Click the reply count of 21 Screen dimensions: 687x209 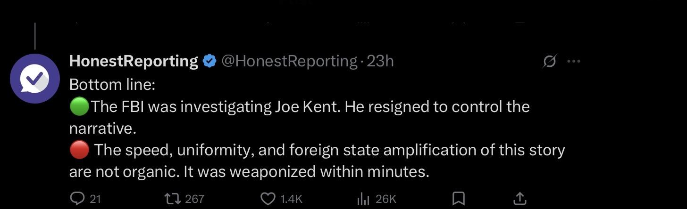[x=95, y=199]
